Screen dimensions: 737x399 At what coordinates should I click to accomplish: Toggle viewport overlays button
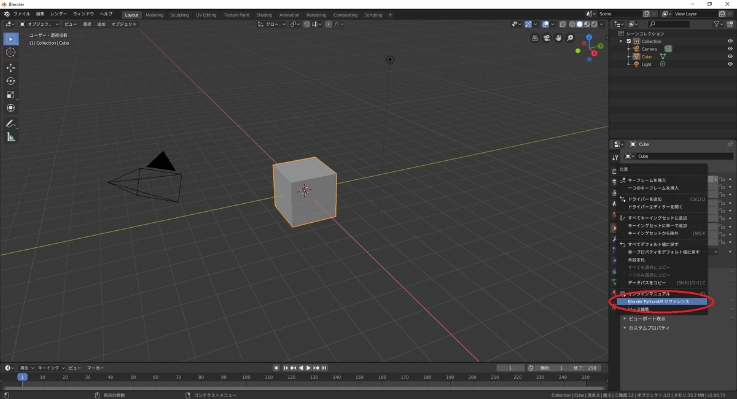(x=545, y=24)
